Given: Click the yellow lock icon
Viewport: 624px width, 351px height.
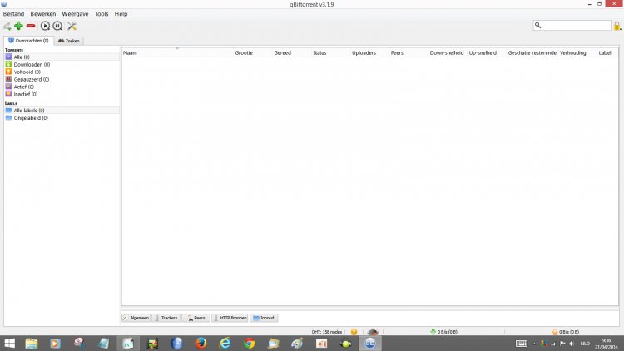Looking at the screenshot, I should coord(617,26).
